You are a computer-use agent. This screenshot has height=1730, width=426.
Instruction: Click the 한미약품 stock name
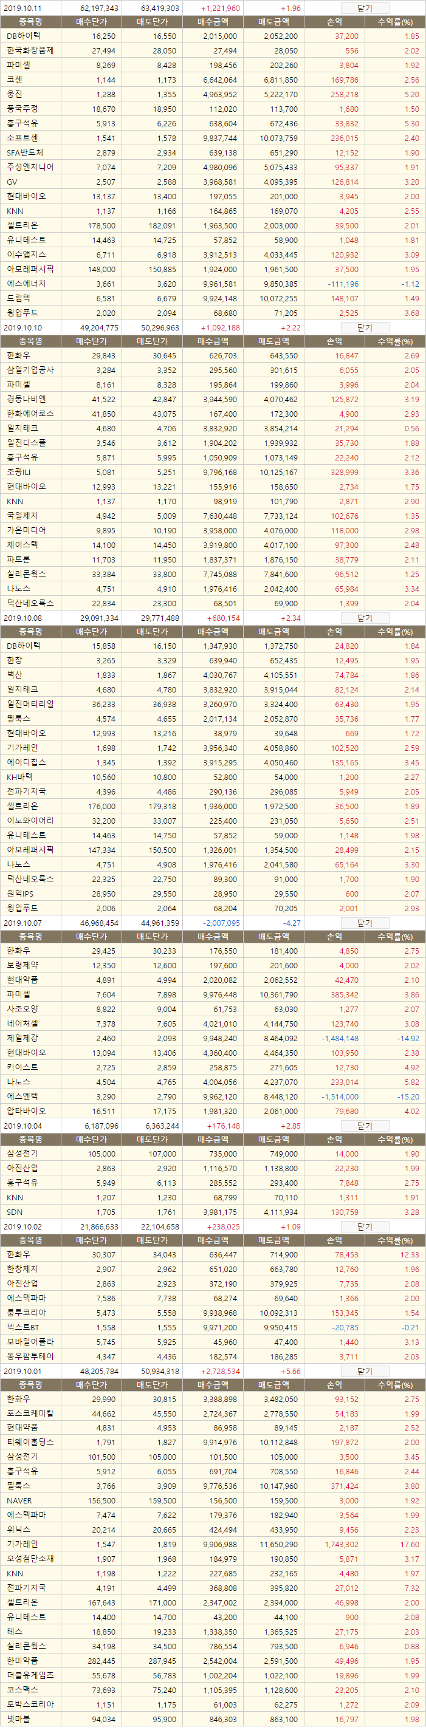[x=22, y=1660]
